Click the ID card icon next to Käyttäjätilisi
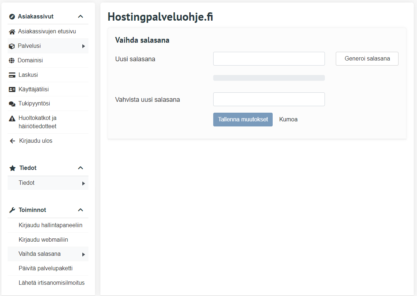Image resolution: width=417 pixels, height=296 pixels. pyautogui.click(x=12, y=89)
